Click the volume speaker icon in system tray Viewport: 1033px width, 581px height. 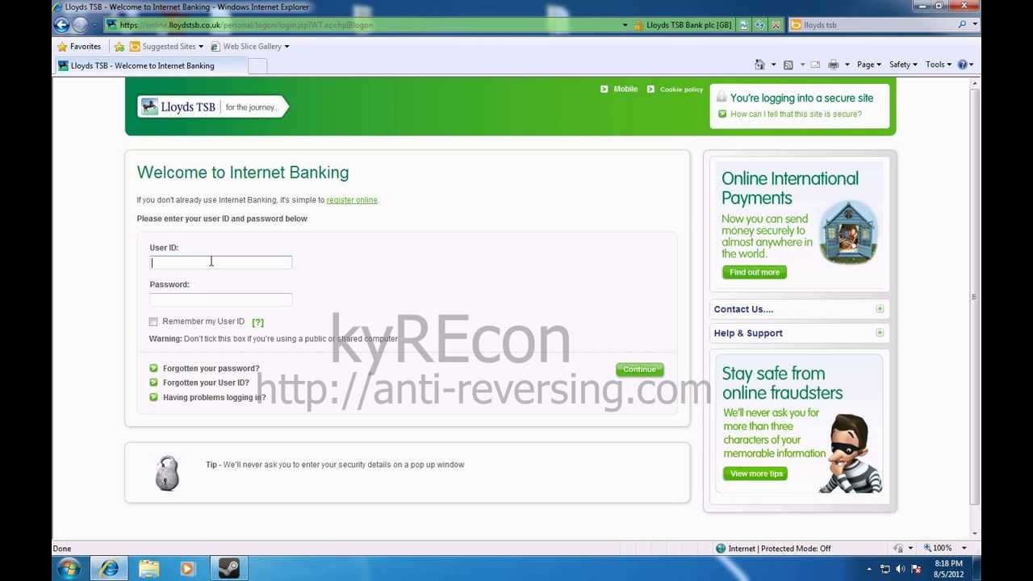pyautogui.click(x=900, y=569)
